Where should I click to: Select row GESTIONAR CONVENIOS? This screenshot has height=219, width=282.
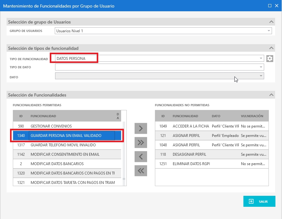pyautogui.click(x=67, y=126)
